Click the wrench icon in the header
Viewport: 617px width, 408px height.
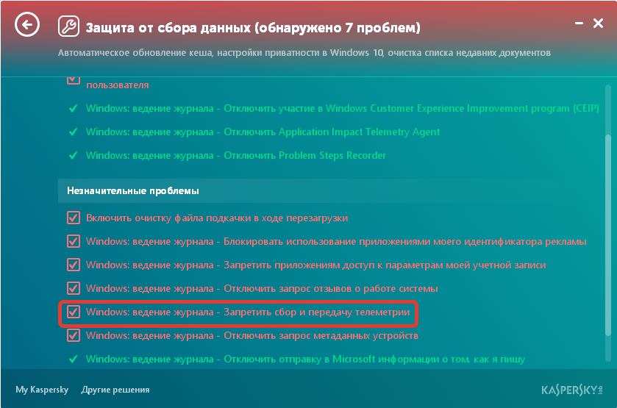coord(68,27)
